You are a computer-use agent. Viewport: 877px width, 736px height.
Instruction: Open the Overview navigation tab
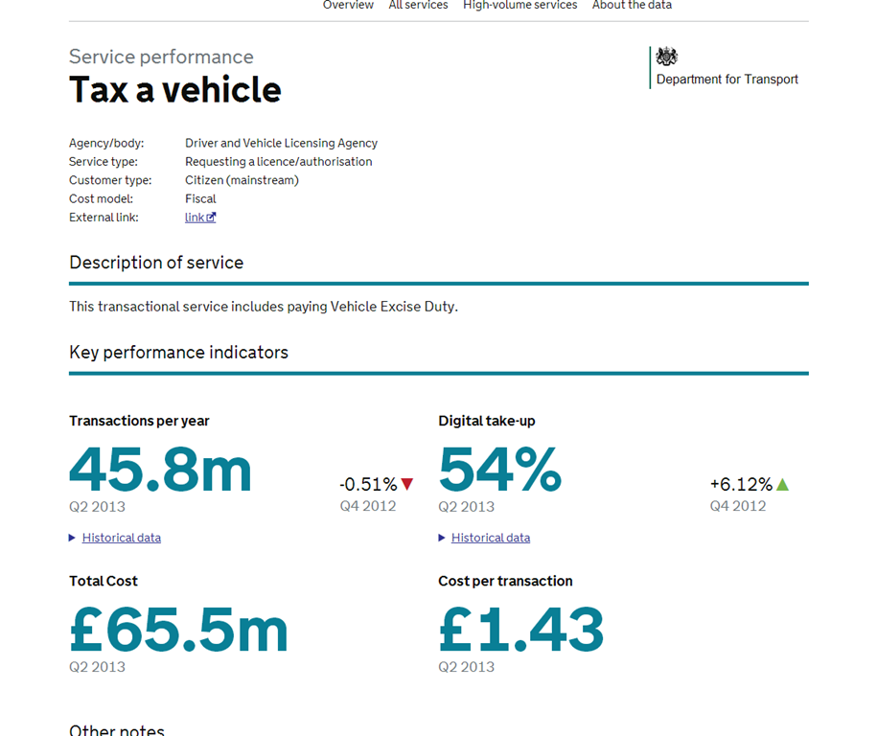coord(348,6)
